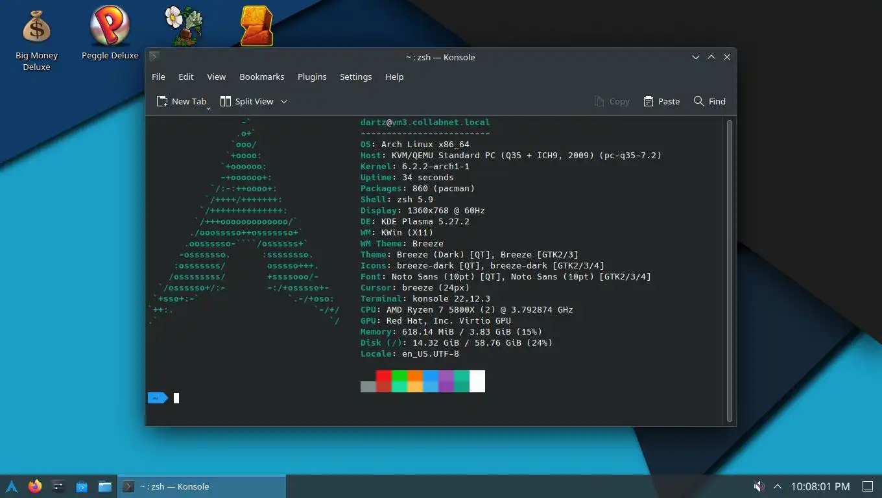This screenshot has width=882, height=498.
Task: Open the Plugins menu
Action: coord(312,77)
